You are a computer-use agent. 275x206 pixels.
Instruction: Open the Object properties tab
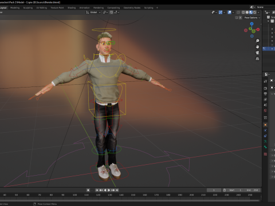(x=265, y=125)
